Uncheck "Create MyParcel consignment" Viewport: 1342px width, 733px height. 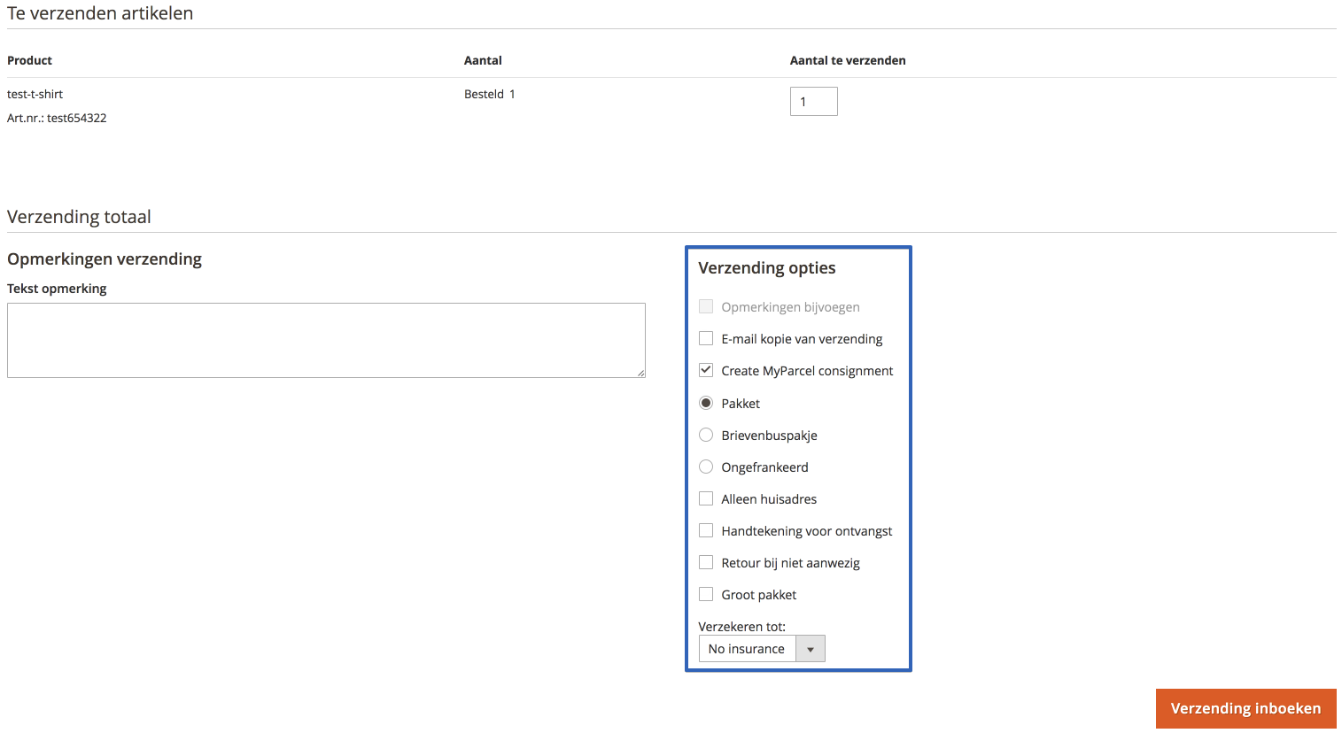(706, 370)
